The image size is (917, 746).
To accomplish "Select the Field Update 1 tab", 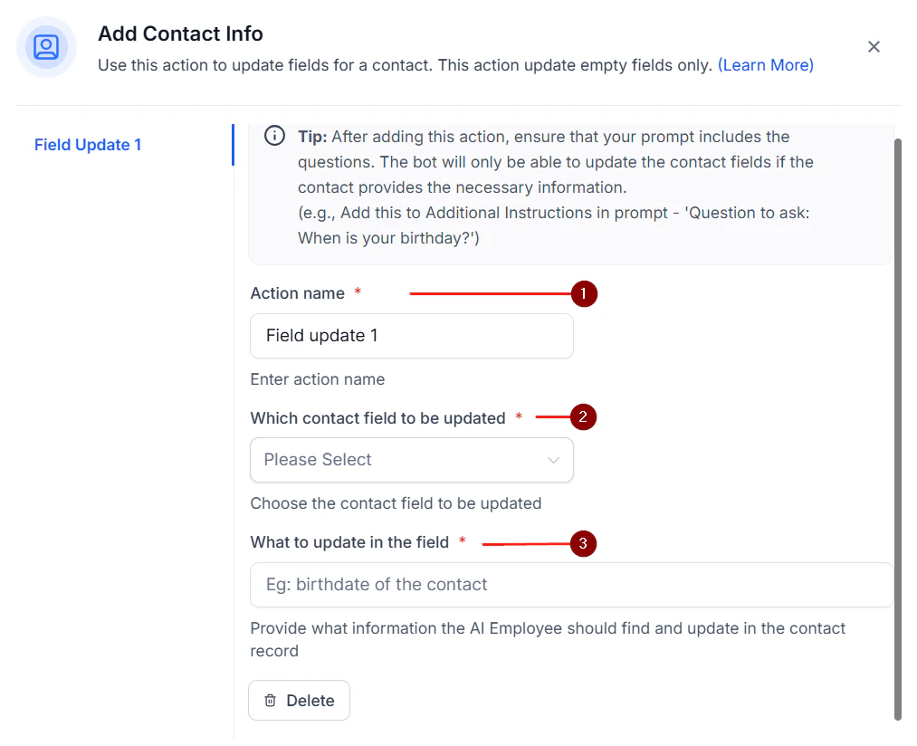I will point(88,145).
